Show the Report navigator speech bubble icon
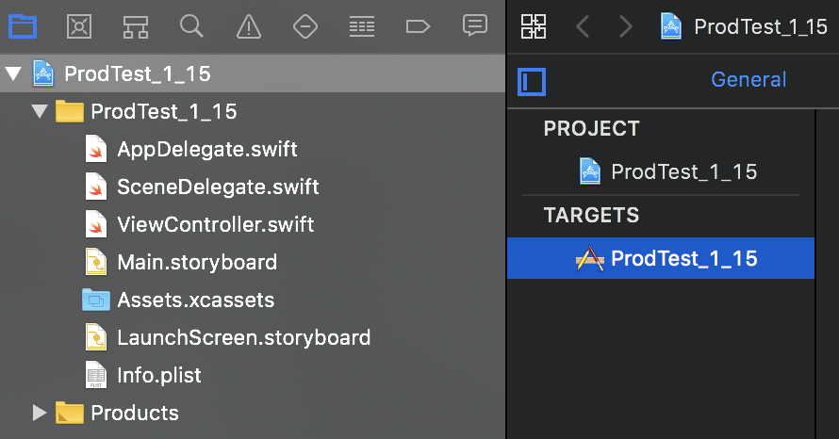 [x=474, y=25]
